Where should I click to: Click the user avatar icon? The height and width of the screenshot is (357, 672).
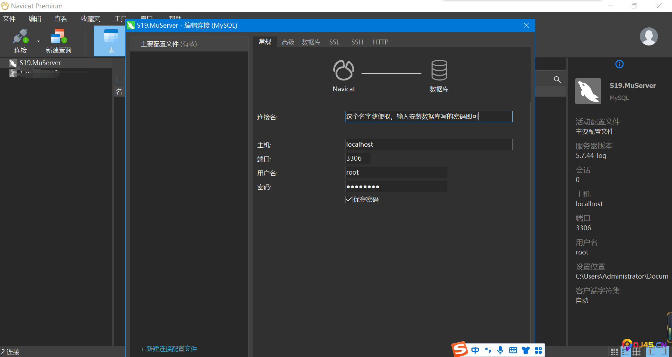pos(649,36)
